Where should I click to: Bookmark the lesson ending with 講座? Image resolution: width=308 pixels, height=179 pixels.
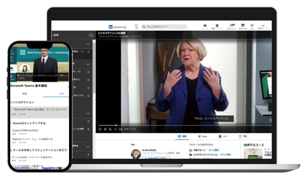(88, 129)
